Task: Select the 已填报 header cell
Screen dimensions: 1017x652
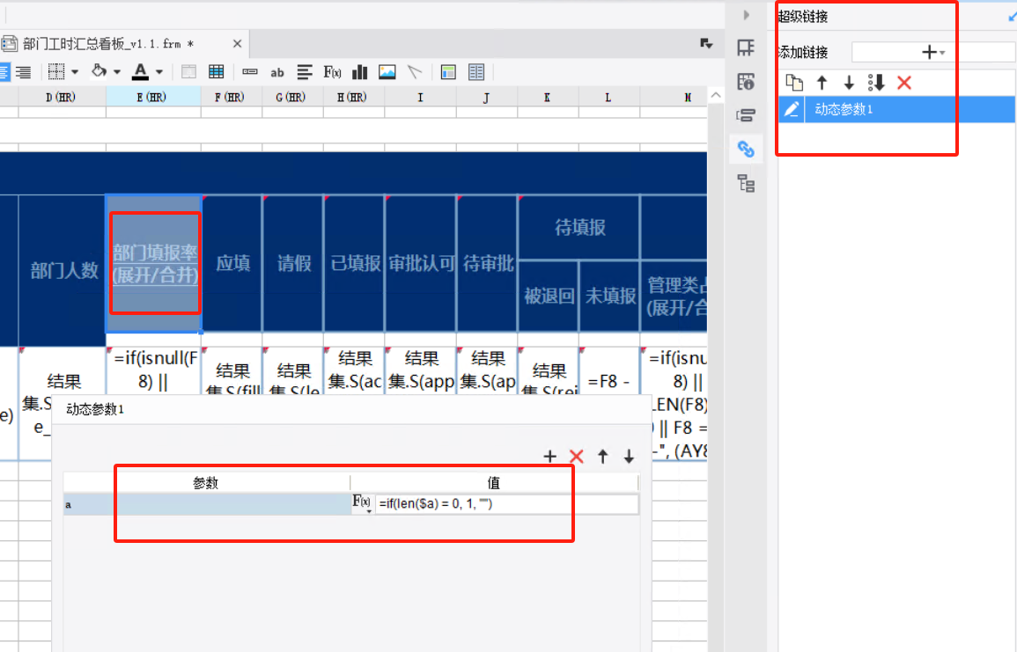Action: pyautogui.click(x=354, y=264)
